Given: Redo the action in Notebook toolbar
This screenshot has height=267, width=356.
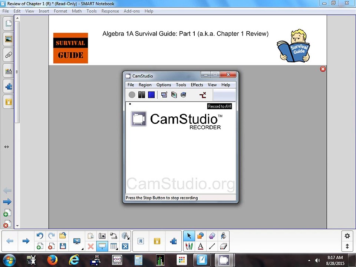Looking at the screenshot, I should (51, 236).
